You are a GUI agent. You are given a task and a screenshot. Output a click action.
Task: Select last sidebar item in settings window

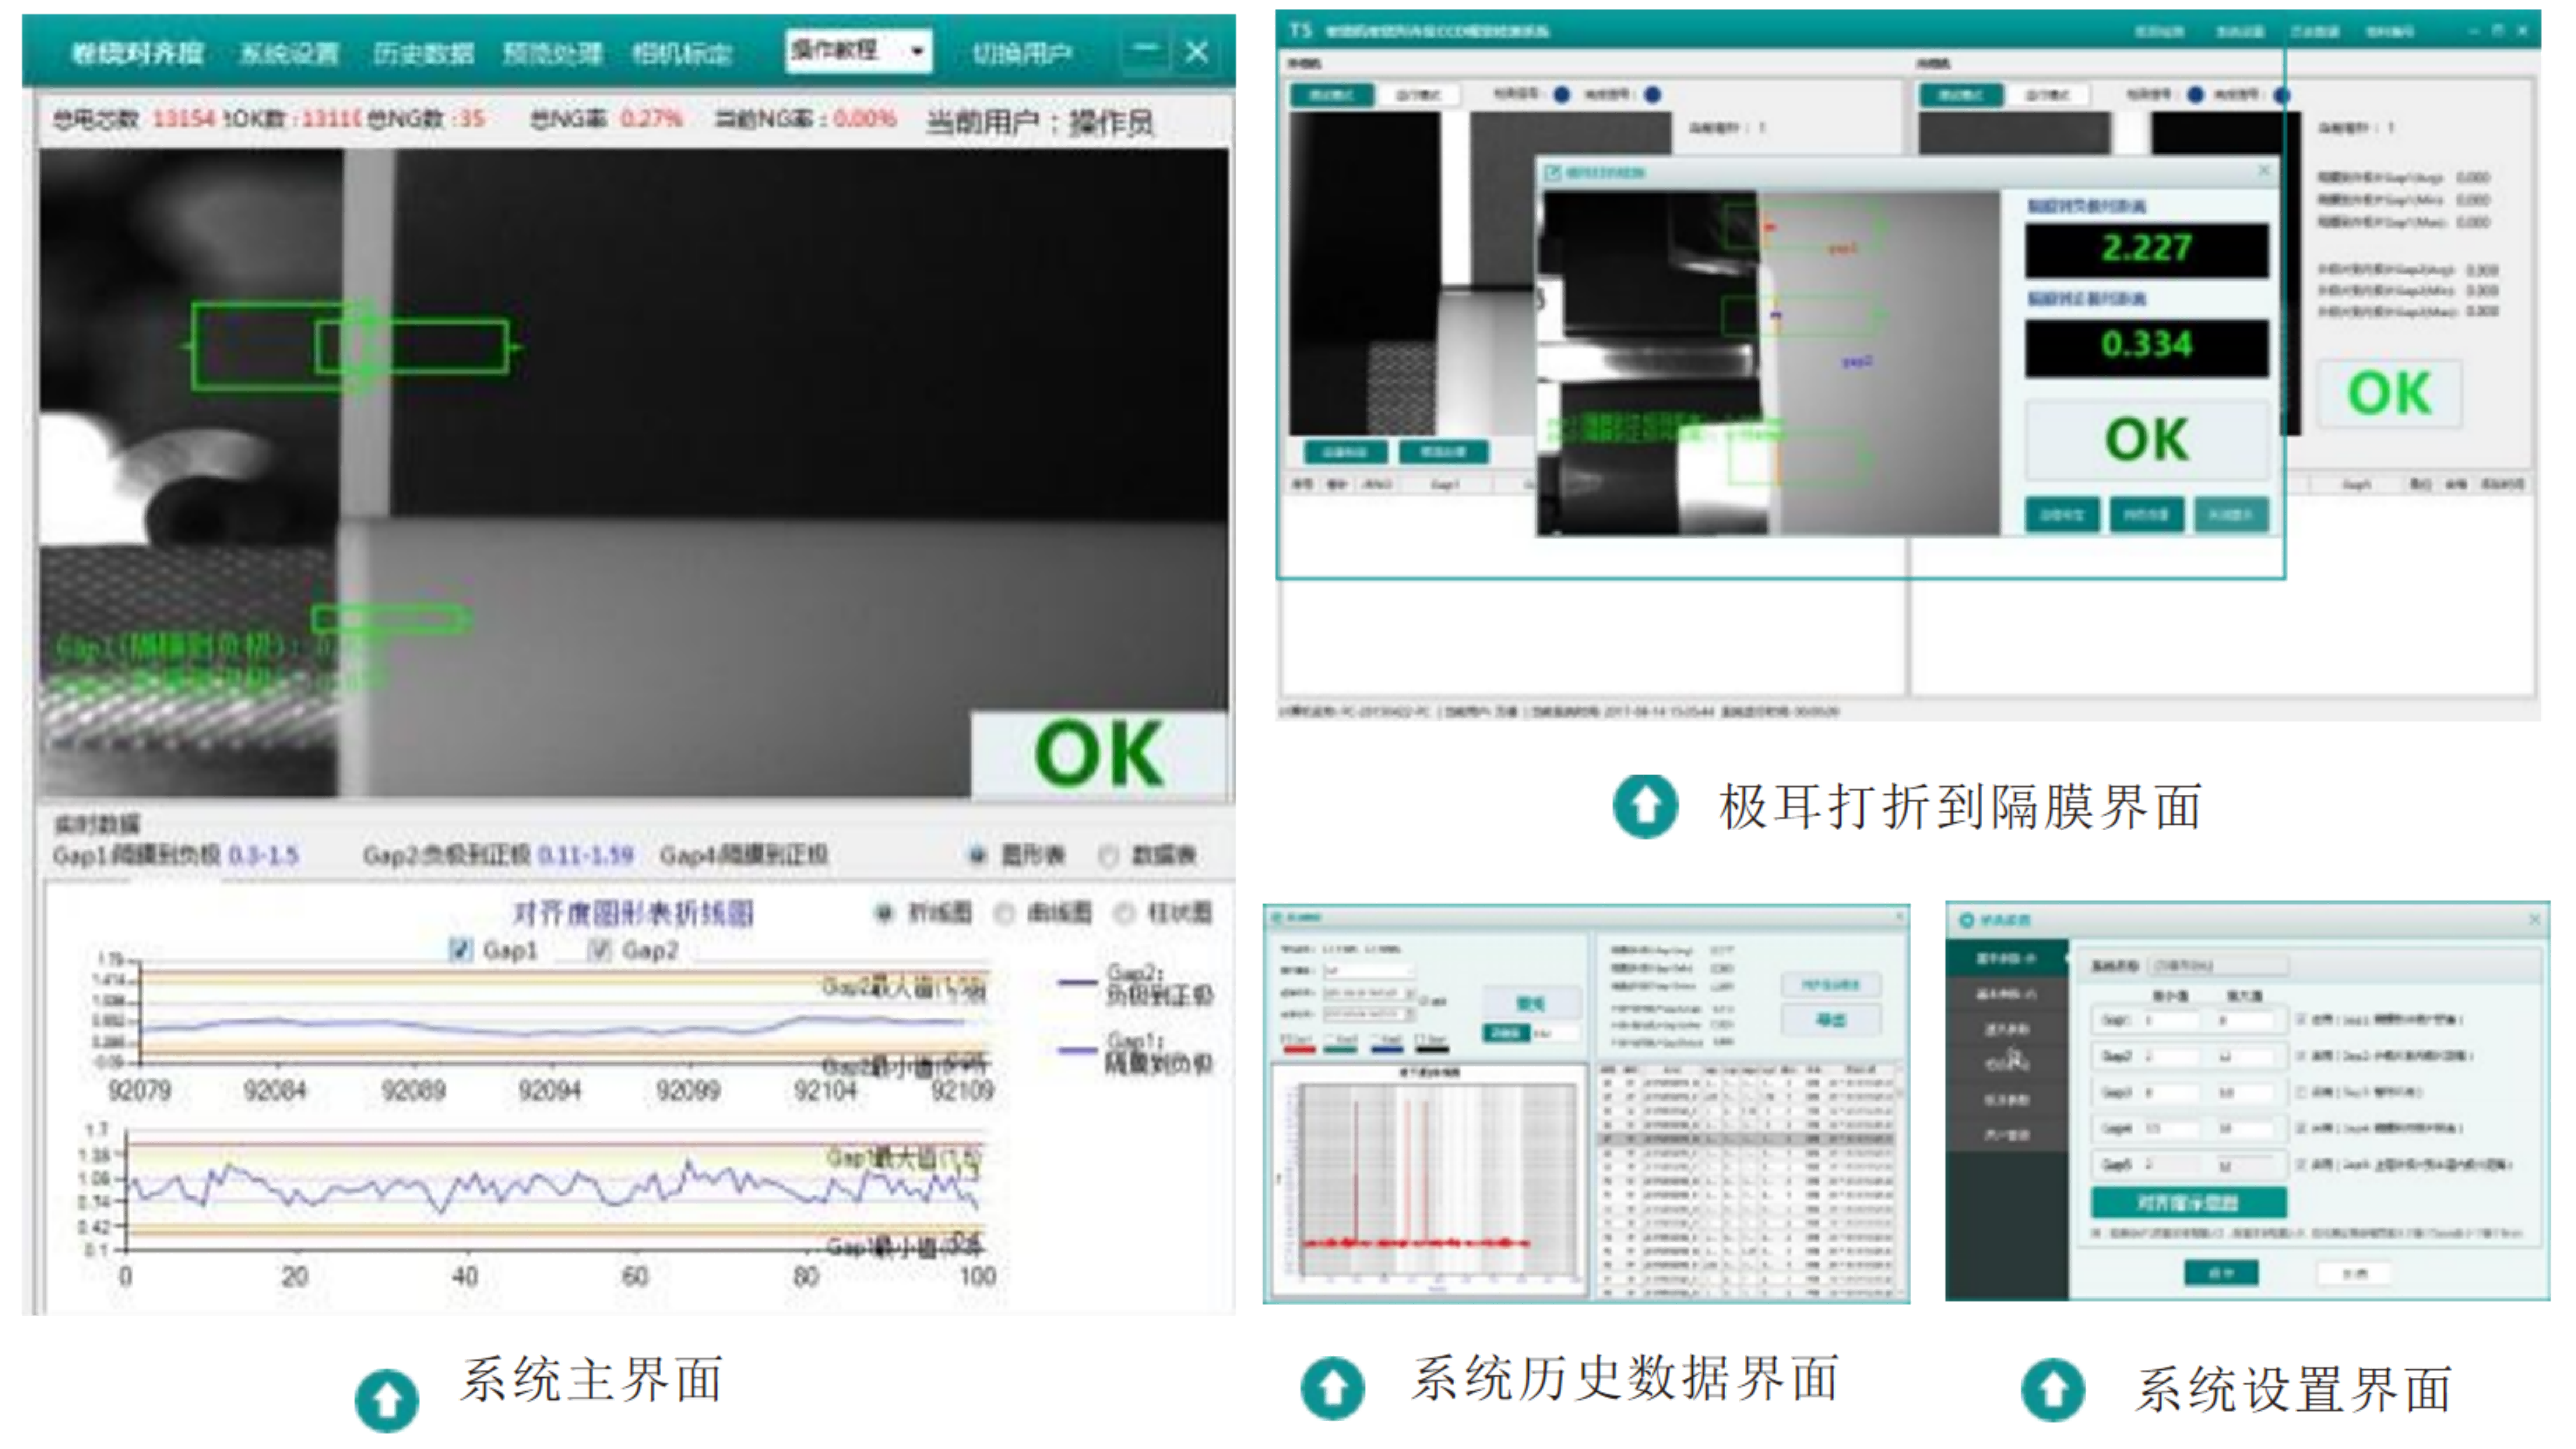[x=2006, y=1135]
